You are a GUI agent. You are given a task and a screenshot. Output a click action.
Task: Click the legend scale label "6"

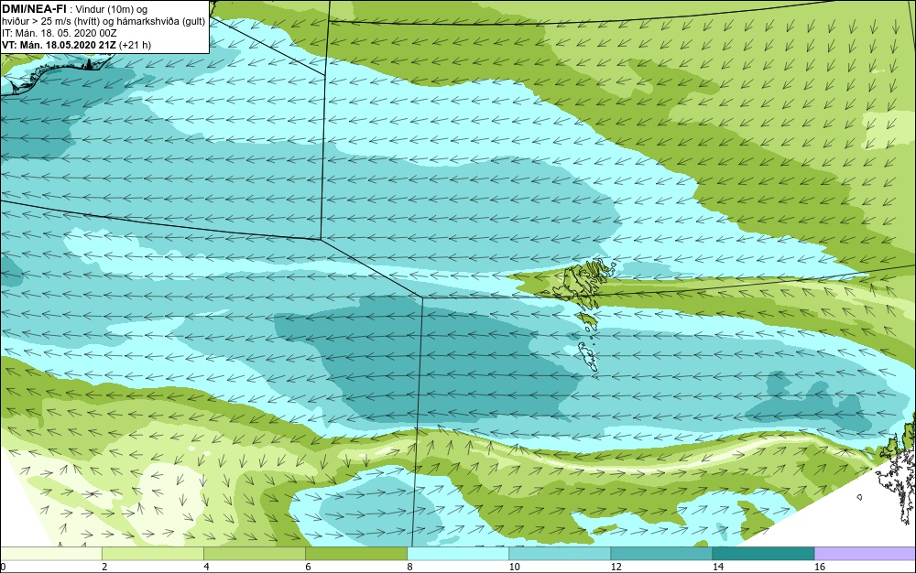point(308,567)
